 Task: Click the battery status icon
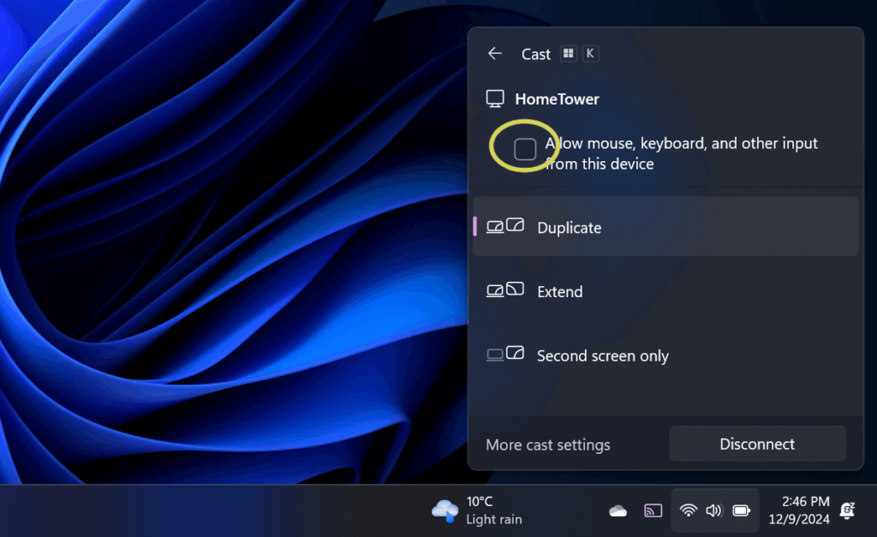[741, 511]
